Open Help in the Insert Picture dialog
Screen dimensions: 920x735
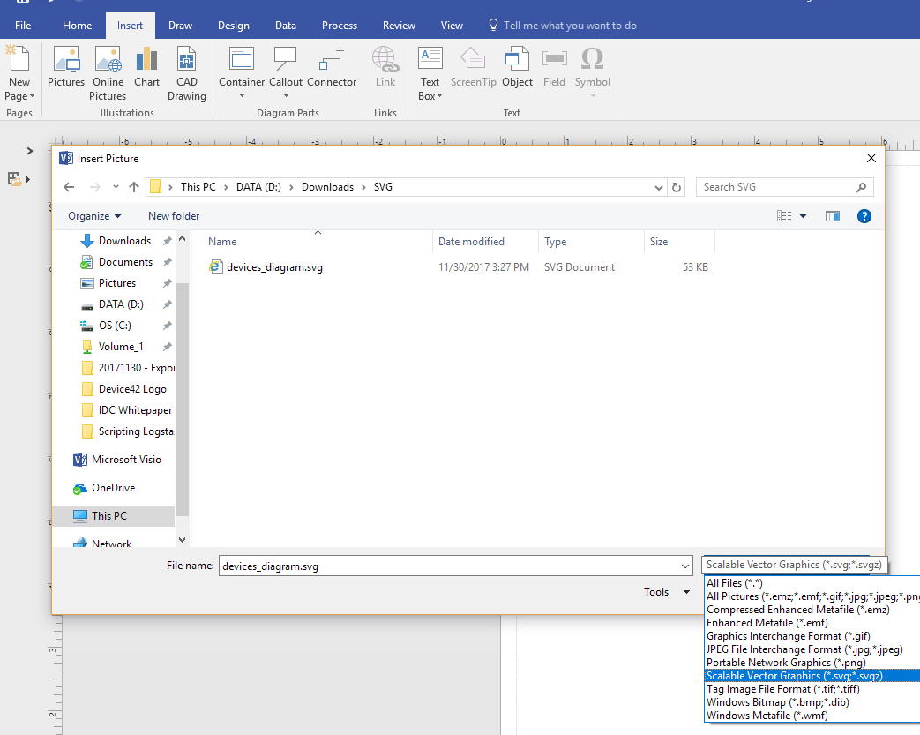tap(864, 215)
